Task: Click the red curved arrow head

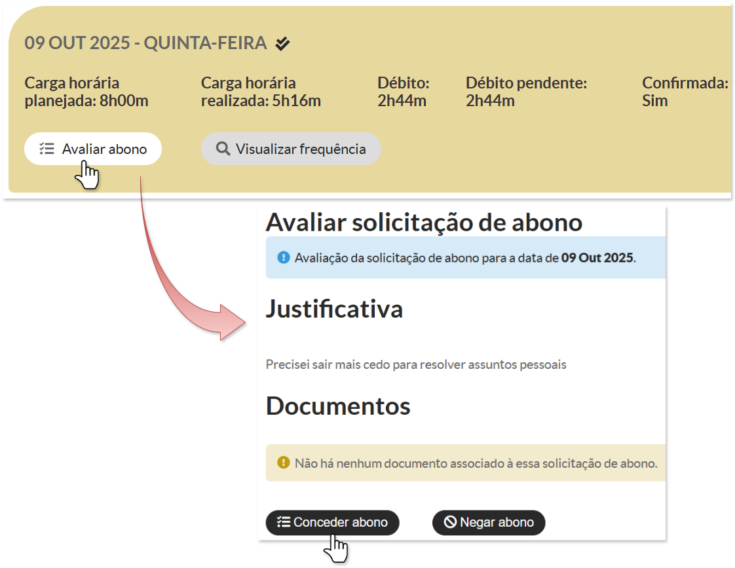Action: [x=233, y=322]
